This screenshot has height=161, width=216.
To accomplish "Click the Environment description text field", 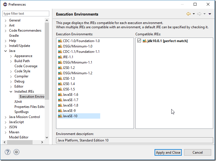I will click(x=134, y=140).
